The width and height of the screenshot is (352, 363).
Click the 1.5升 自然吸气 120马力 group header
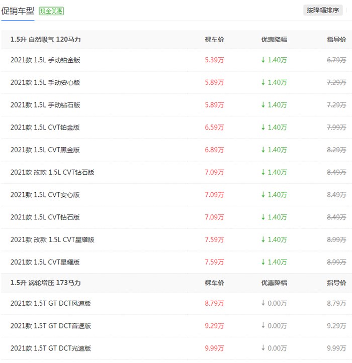coord(46,40)
